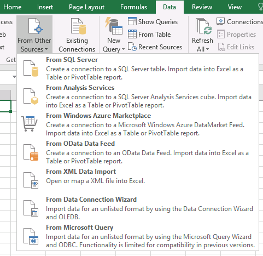Open Show Queries pane via label
Viewport: 263px width, 256px height.
coord(158,22)
